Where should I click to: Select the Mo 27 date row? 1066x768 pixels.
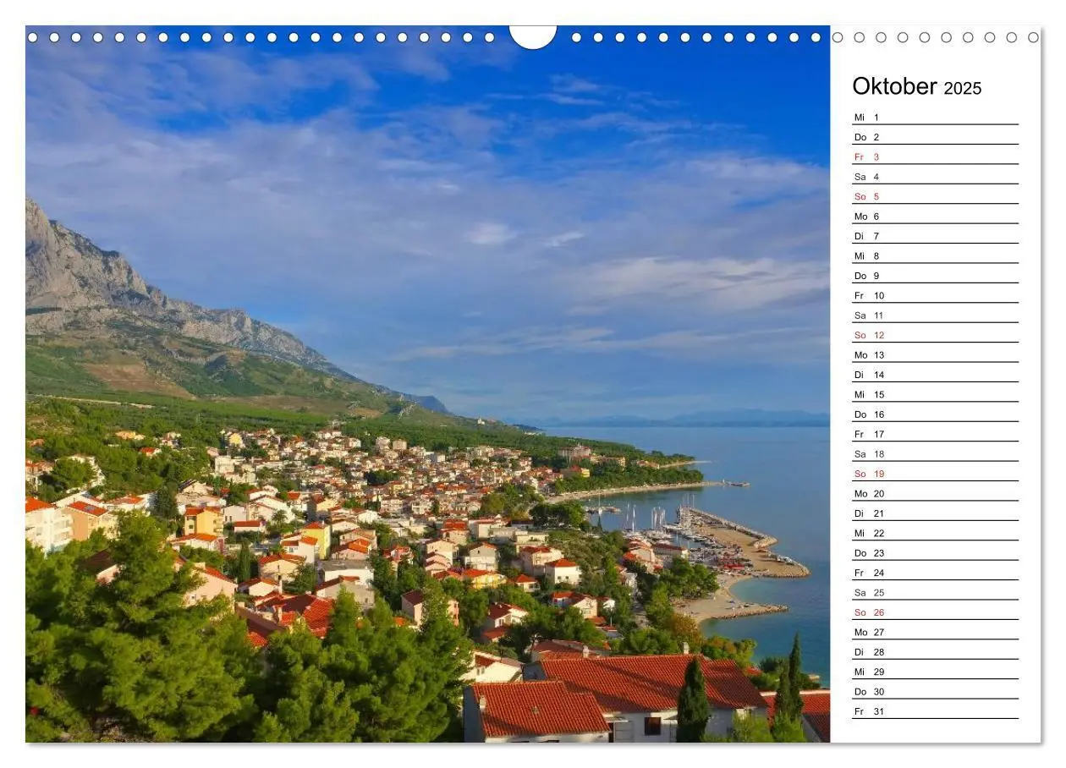click(x=935, y=632)
